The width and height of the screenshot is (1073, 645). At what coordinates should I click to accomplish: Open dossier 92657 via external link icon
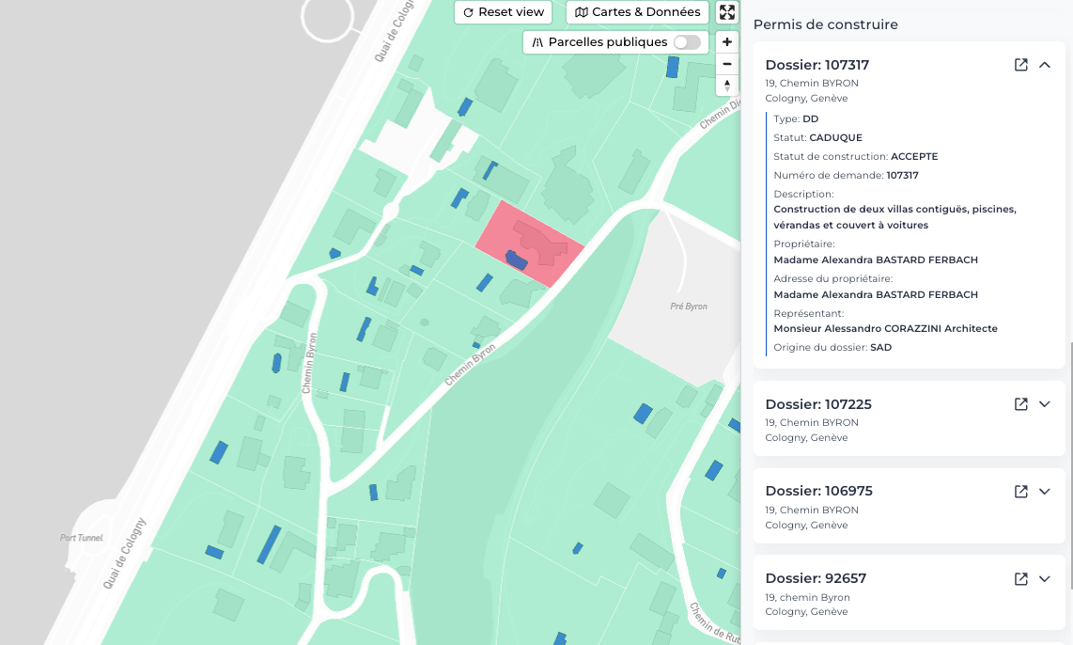(1020, 578)
